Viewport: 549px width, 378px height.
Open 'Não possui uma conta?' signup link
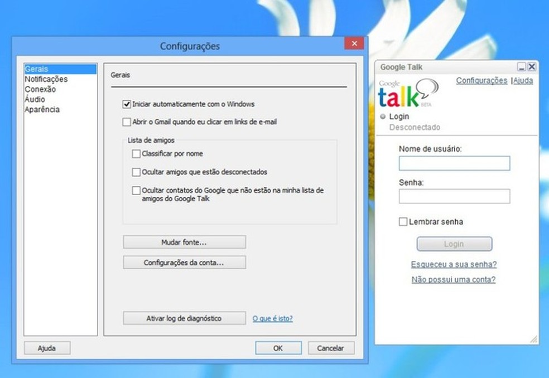click(454, 279)
